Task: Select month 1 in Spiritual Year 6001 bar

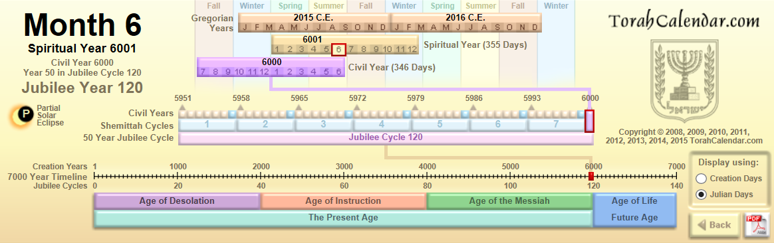Action: 277,48
